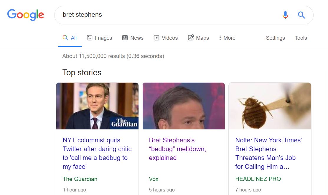Click The Guardian source name
This screenshot has height=195, width=328.
coord(80,179)
